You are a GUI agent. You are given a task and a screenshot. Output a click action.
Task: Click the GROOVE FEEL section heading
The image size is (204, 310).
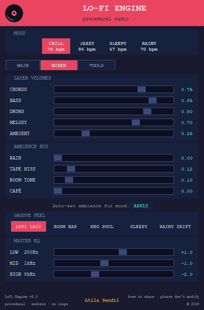29,215
